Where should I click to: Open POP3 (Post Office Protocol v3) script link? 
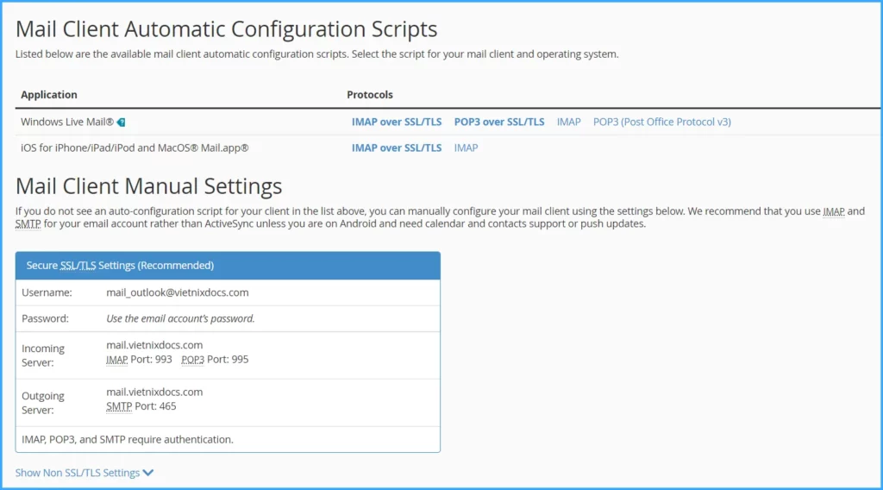point(661,122)
